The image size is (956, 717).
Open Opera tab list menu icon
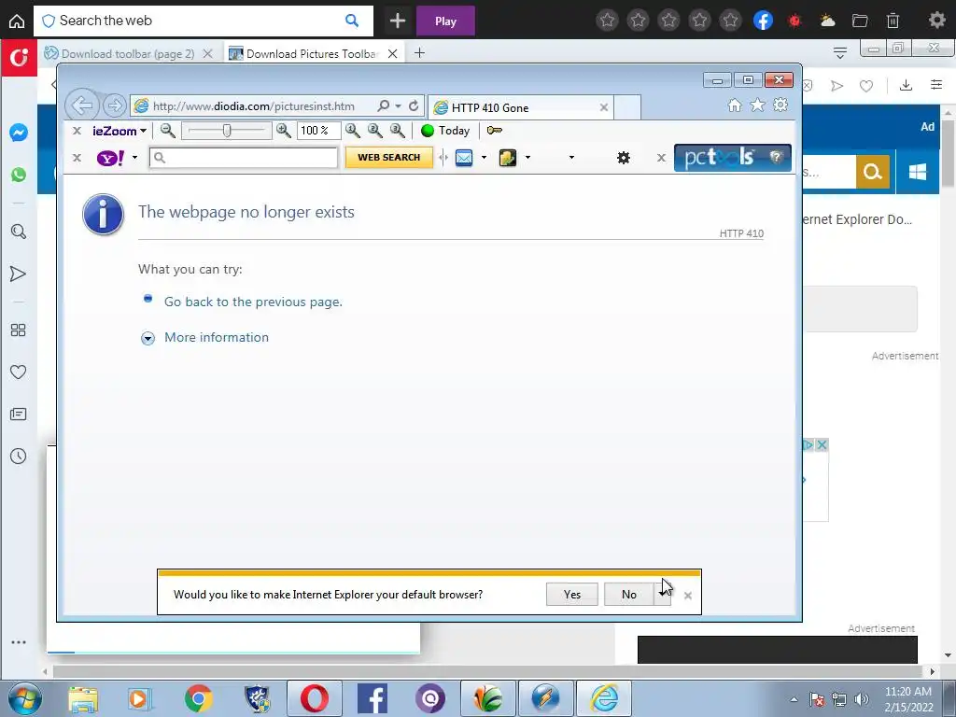840,53
